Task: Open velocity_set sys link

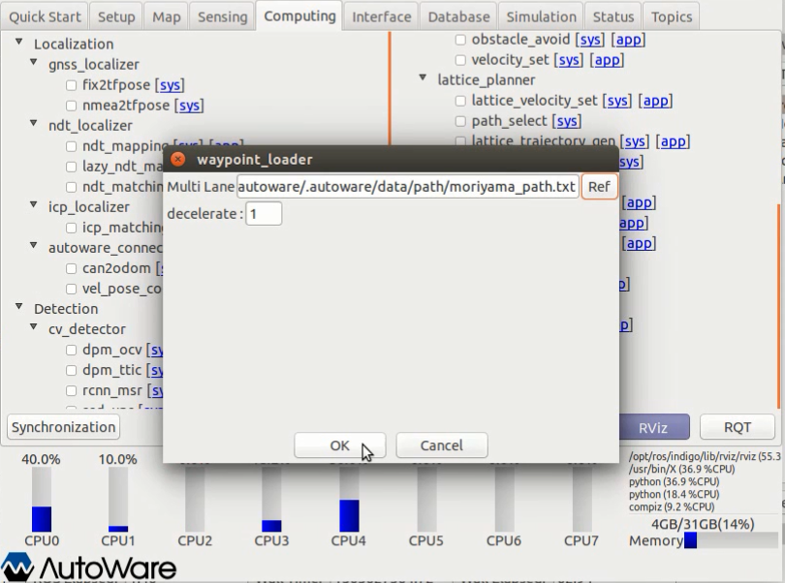Action: coord(569,60)
